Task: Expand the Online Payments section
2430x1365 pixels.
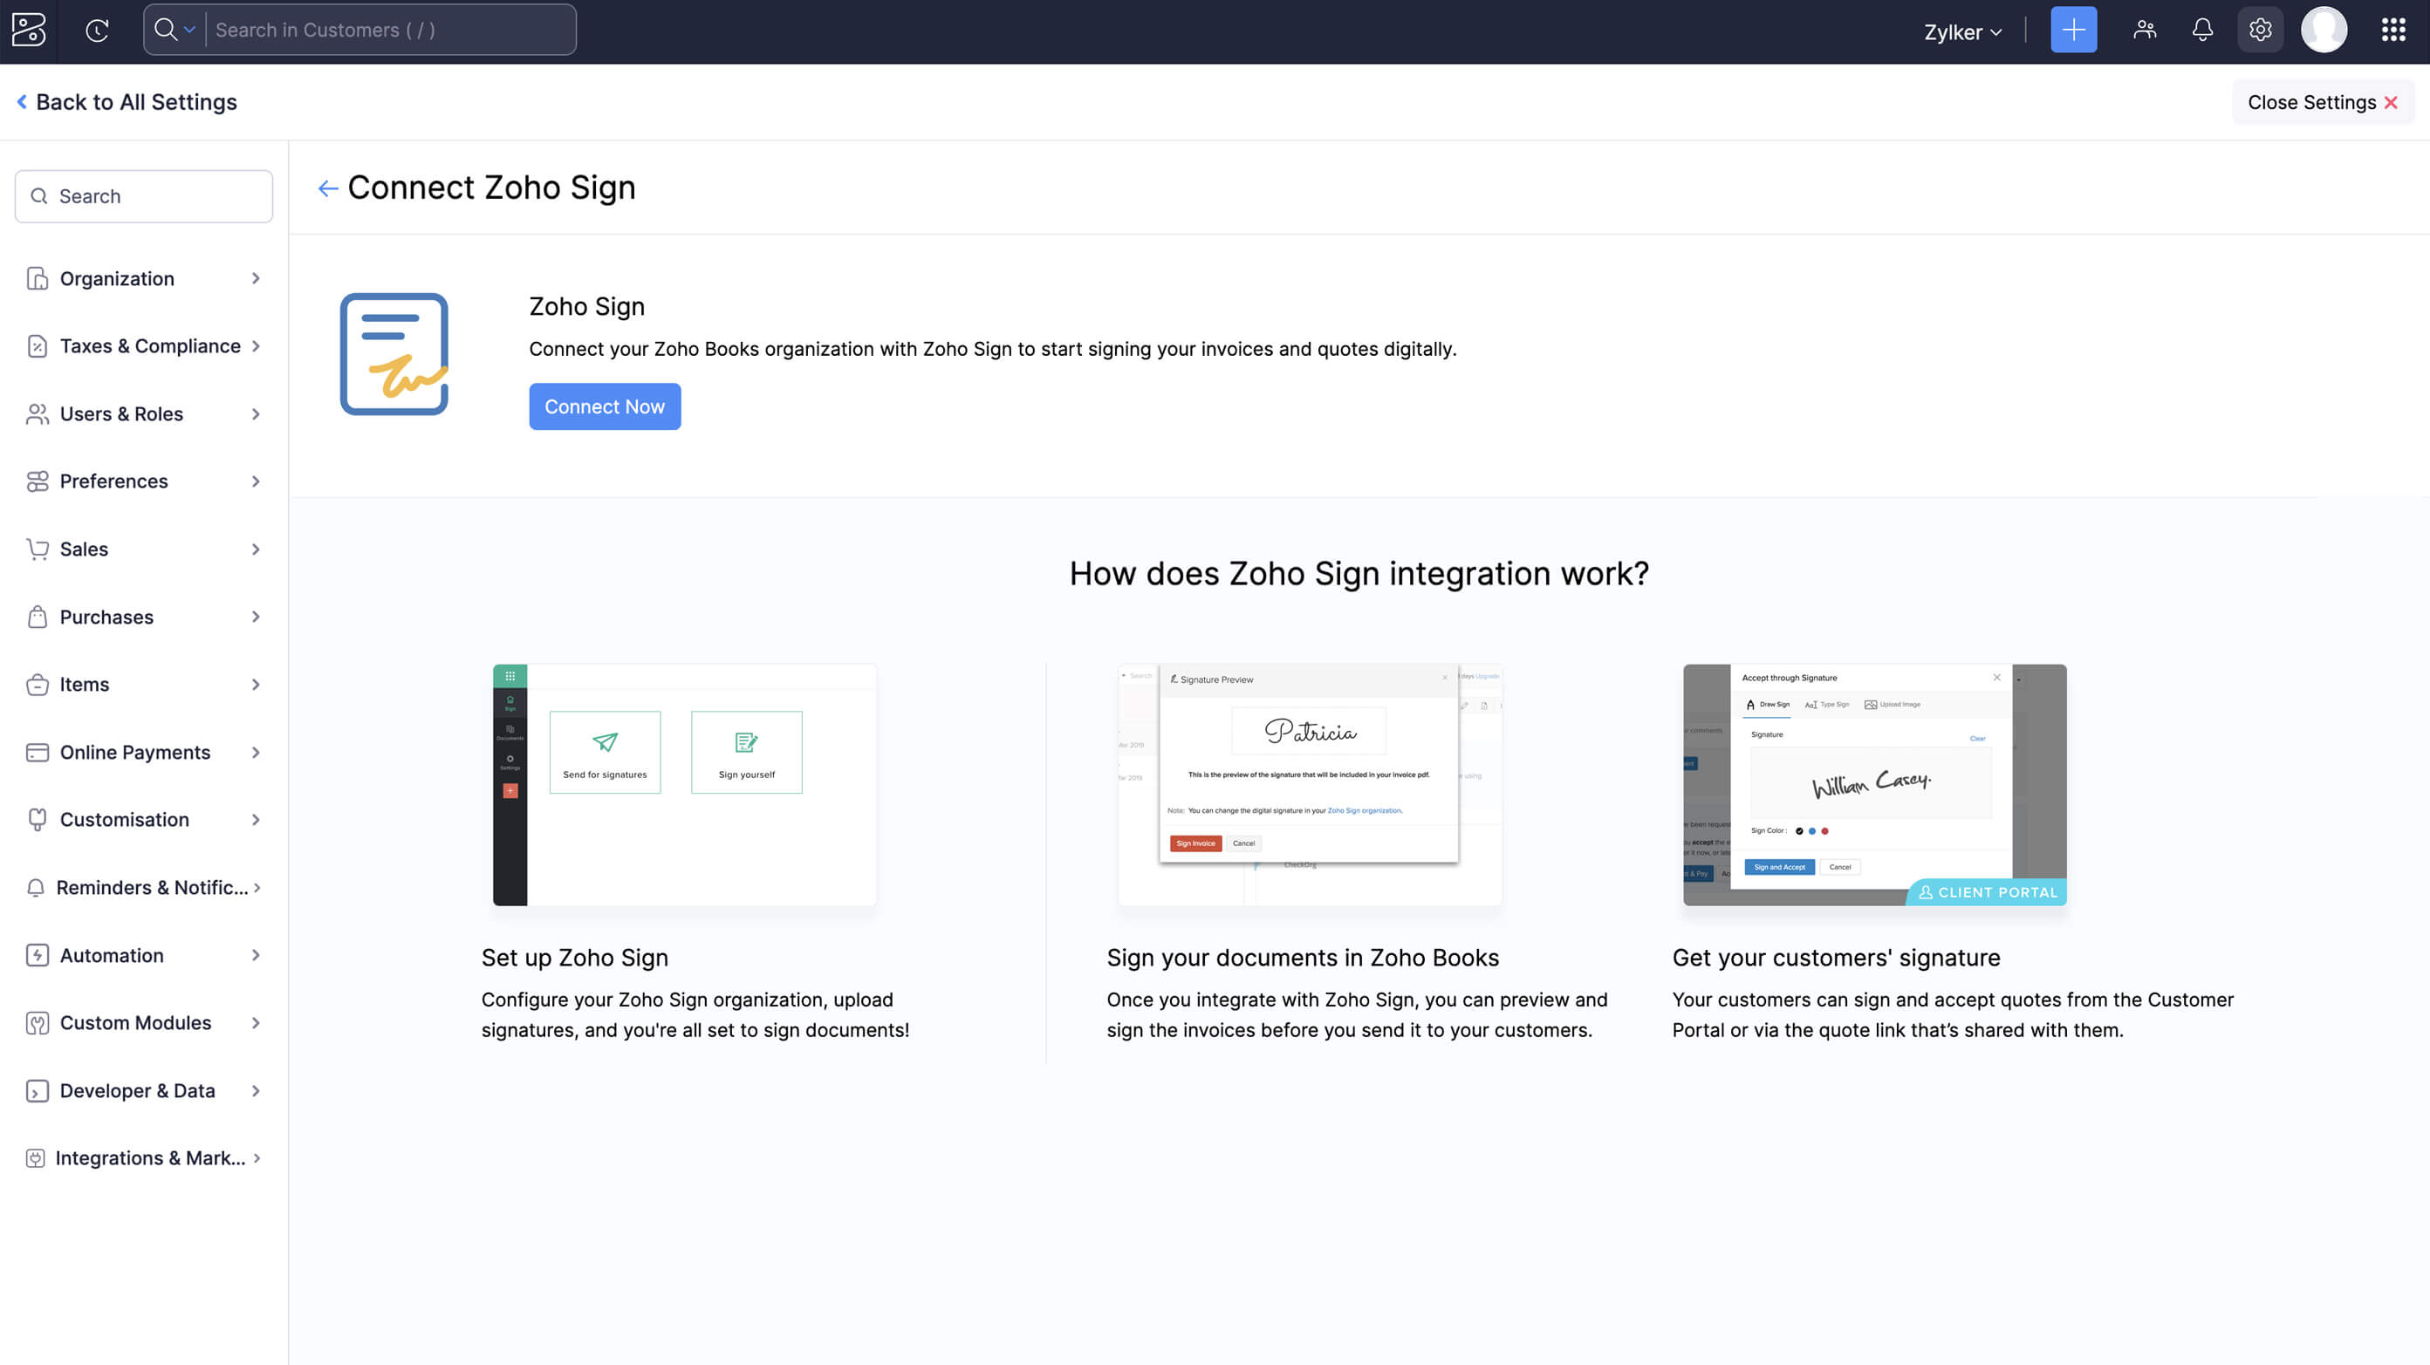Action: tap(143, 752)
